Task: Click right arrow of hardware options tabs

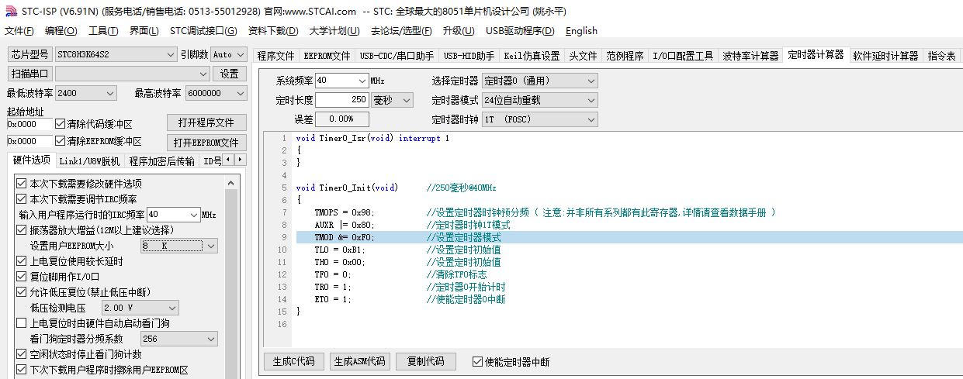Action: [241, 159]
